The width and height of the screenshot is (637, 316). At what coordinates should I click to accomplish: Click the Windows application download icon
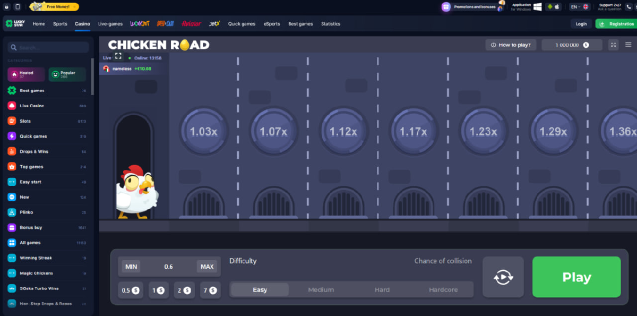coord(537,7)
